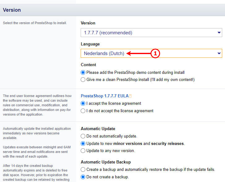Click the red arrow pointing to Dutch
The width and height of the screenshot is (225, 182).
click(138, 53)
